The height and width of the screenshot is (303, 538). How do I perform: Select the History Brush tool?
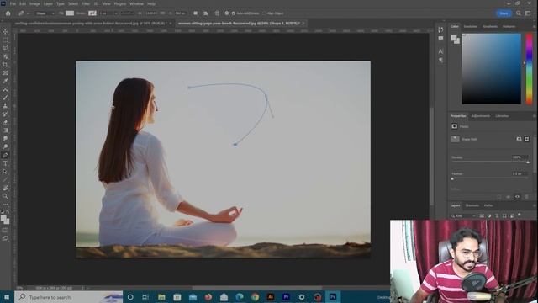(x=5, y=114)
